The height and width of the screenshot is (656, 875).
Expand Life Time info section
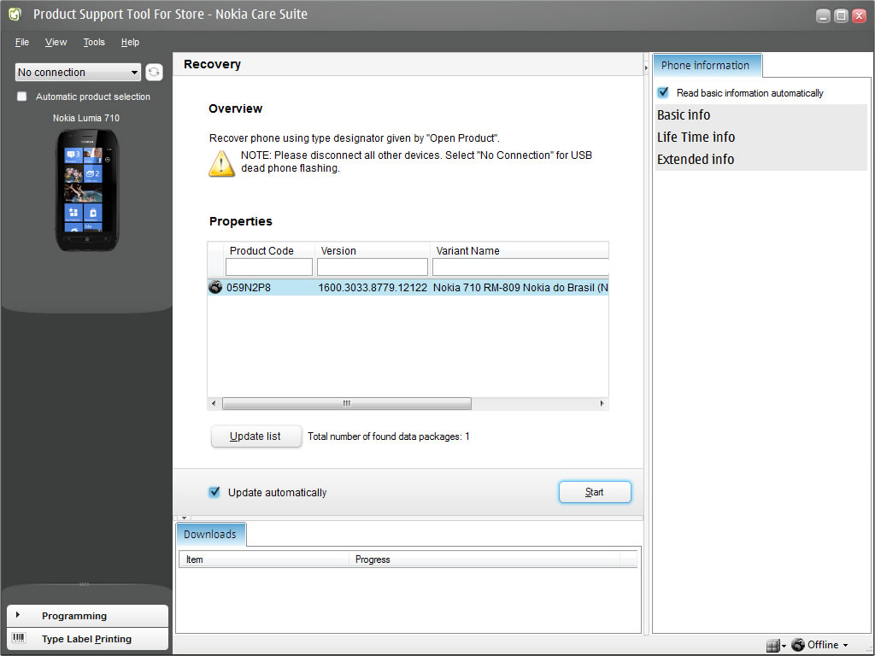[x=761, y=138]
